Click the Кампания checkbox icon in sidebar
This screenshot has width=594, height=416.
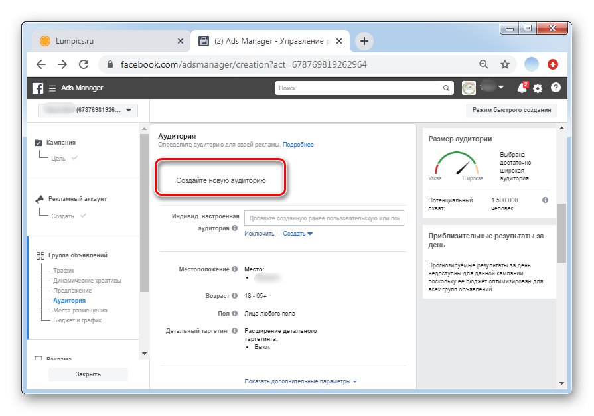38,143
